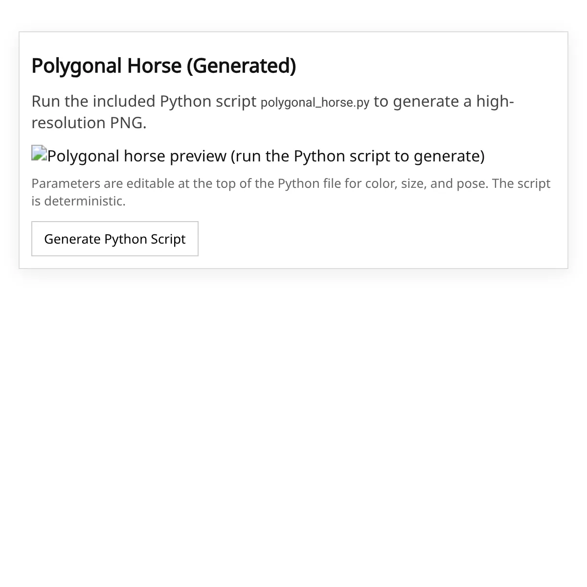Click '(run the Python script to generate)' text

358,156
